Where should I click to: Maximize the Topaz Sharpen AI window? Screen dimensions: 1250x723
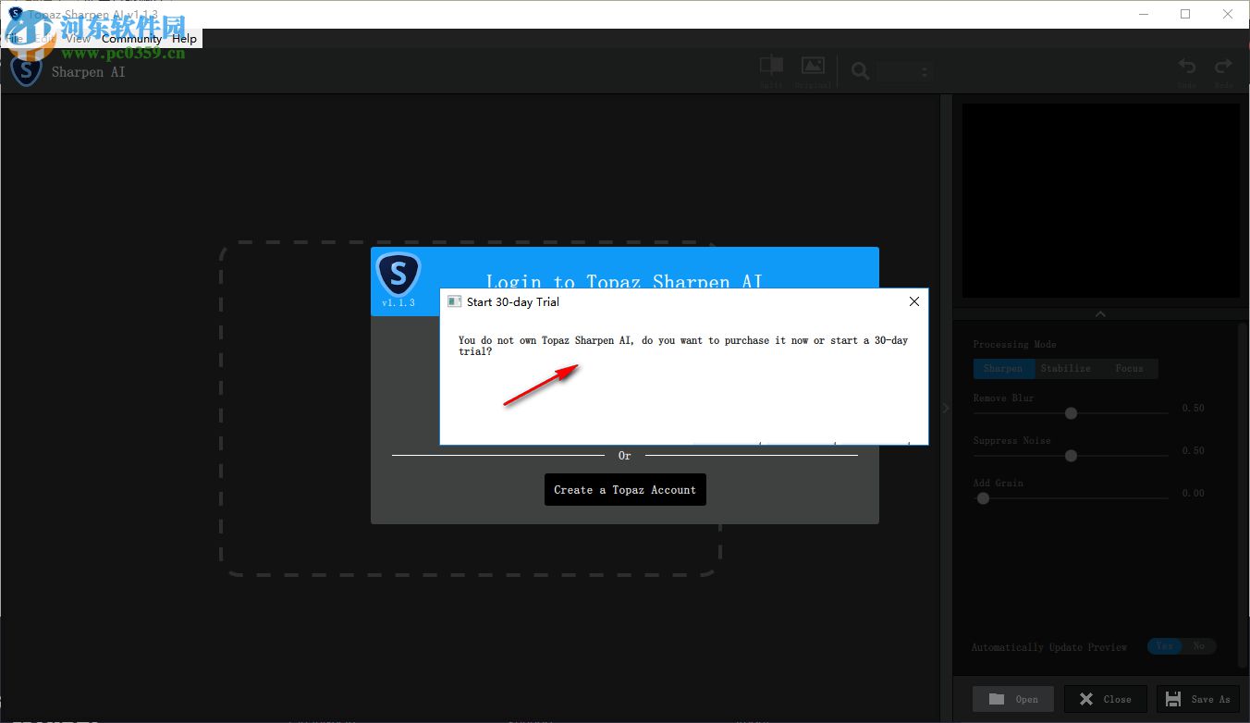coord(1185,14)
